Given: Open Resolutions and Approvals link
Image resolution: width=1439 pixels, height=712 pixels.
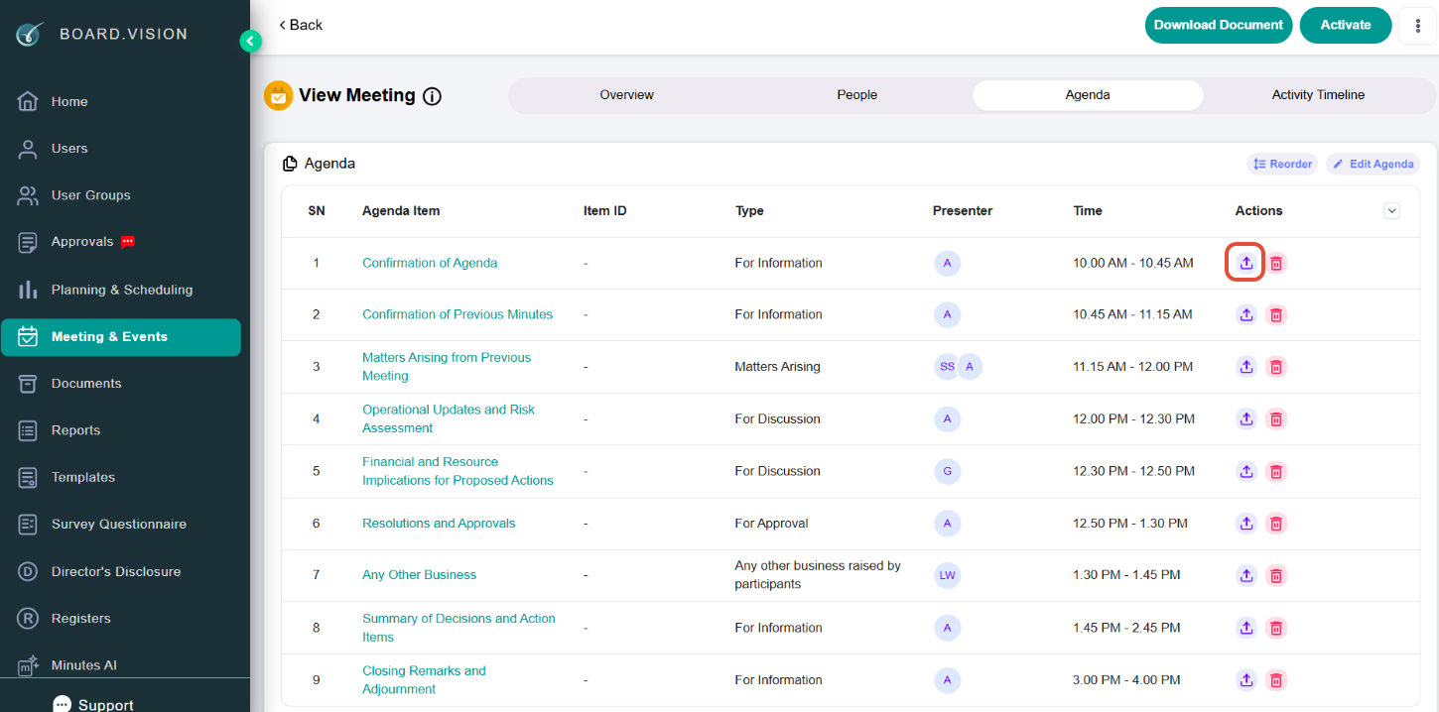Looking at the screenshot, I should [x=439, y=524].
